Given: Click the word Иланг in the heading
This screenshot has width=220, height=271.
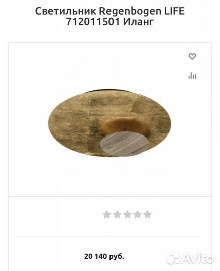Looking at the screenshot, I should point(138,22).
